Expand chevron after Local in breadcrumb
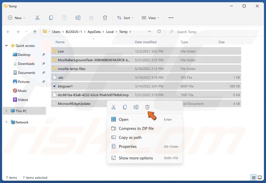The width and height of the screenshot is (266, 183). 117,32
